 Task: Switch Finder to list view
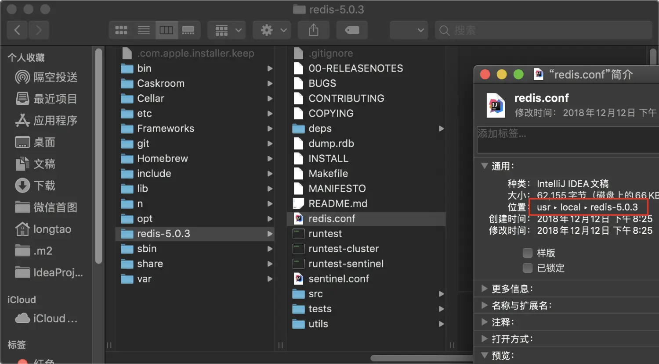point(144,30)
